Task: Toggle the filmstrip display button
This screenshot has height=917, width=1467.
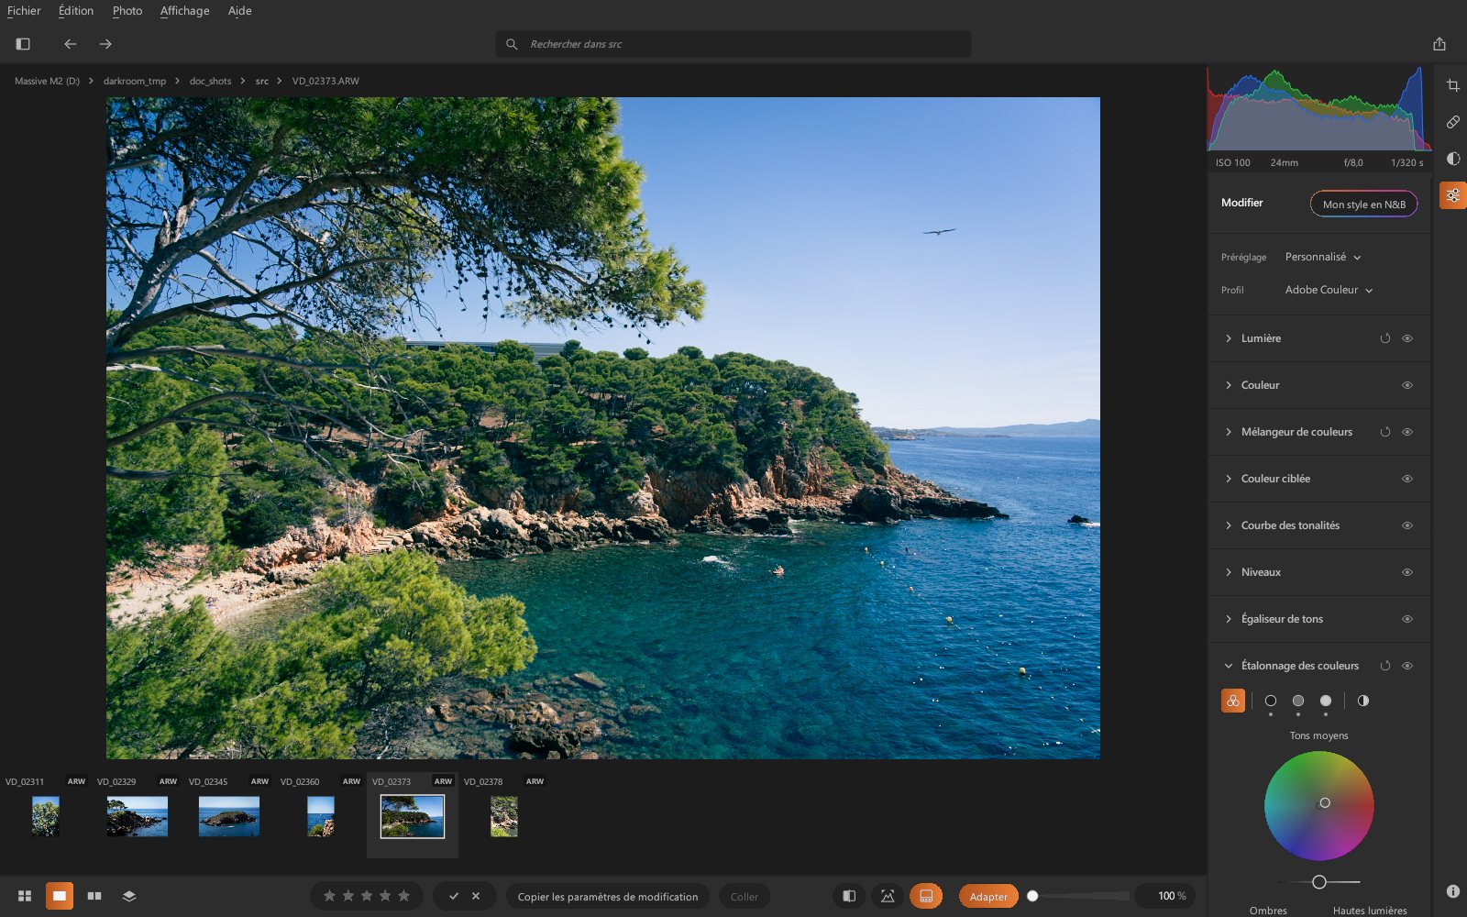Action: tap(926, 896)
